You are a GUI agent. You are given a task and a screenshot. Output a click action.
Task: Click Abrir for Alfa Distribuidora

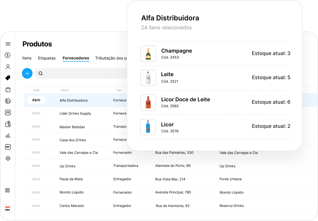(x=36, y=100)
